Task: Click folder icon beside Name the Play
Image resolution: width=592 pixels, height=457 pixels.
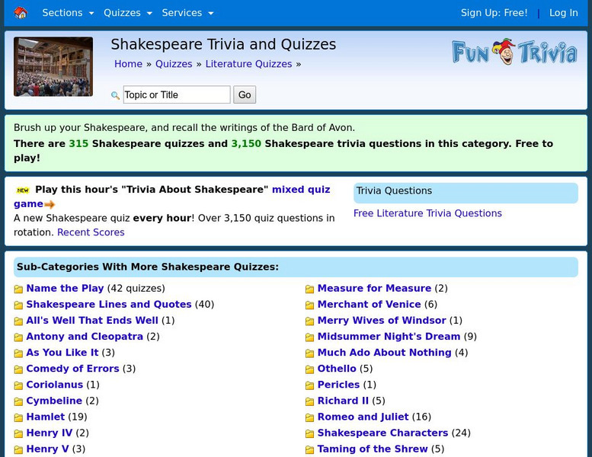Action: [x=18, y=289]
